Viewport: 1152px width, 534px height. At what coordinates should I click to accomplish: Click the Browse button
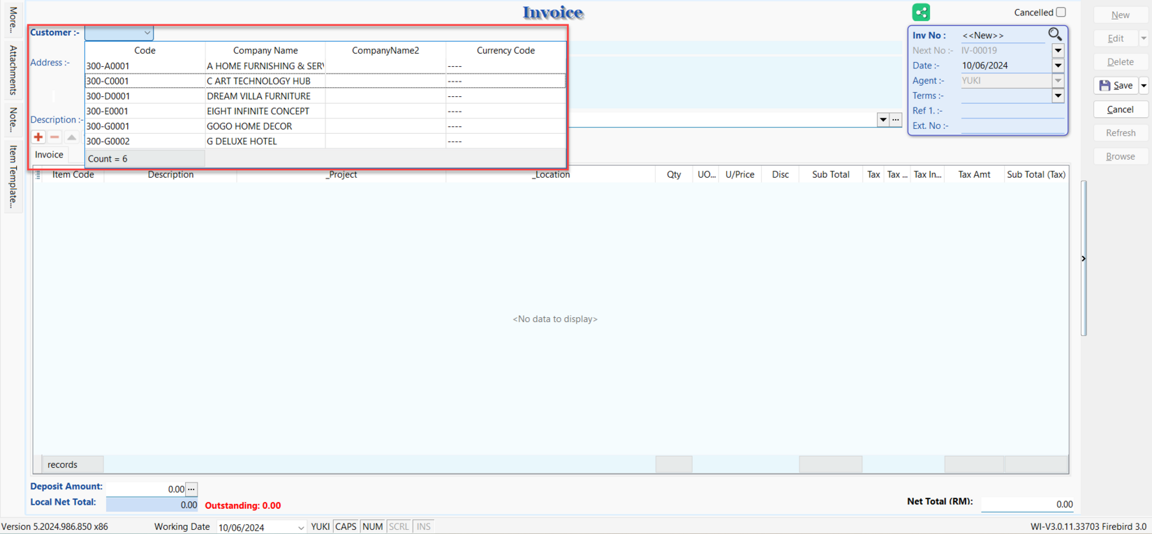(x=1120, y=156)
